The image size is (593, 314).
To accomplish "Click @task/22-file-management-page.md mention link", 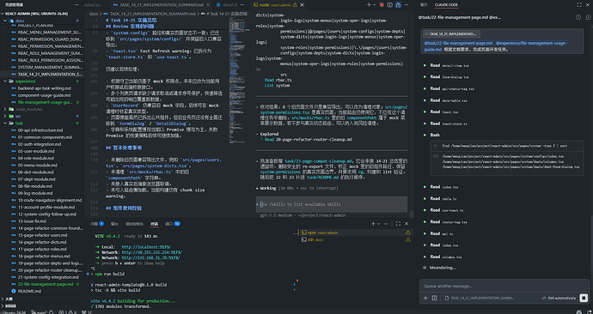I will pyautogui.click(x=458, y=43).
